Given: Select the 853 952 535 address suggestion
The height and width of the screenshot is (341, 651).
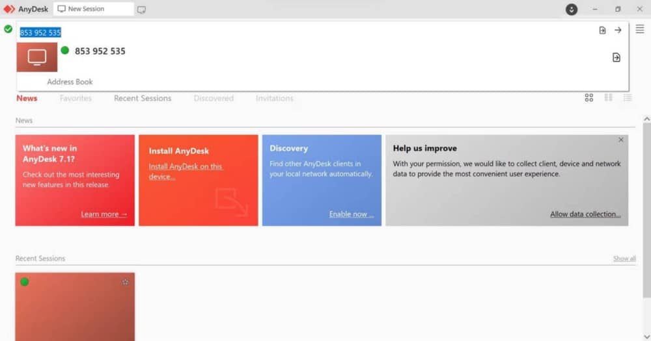Looking at the screenshot, I should point(100,51).
